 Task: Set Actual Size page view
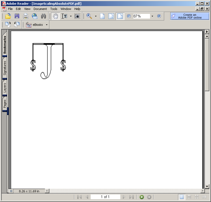click(x=102, y=16)
